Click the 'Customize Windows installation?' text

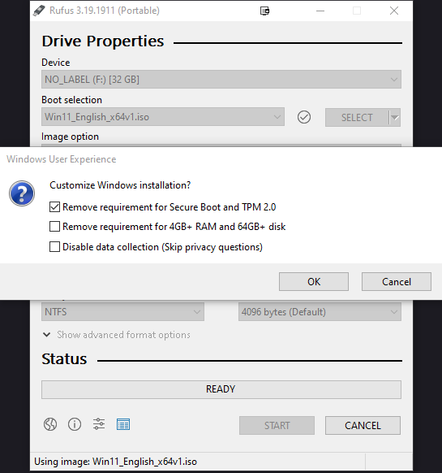tap(120, 185)
